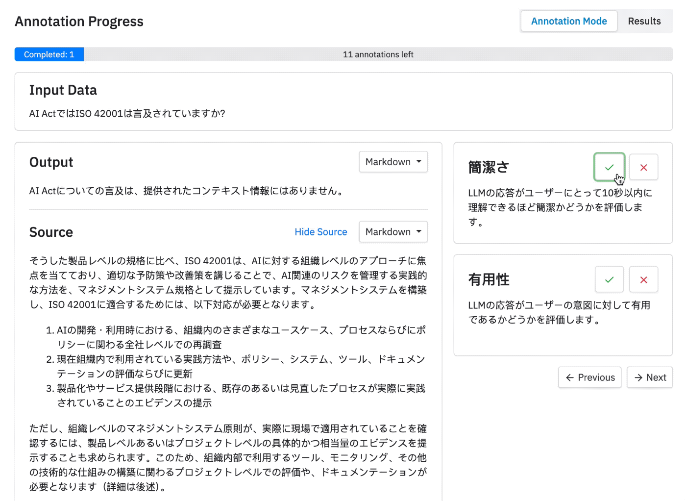Click the blue Completed: 1 progress segment
The height and width of the screenshot is (501, 686).
point(49,54)
